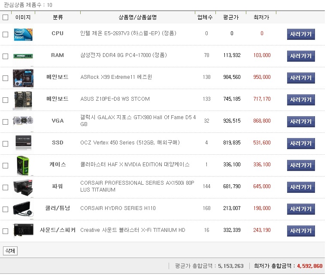Viewport: 327px width, 276px height.
Task: Open the OCZ Vertex SSD thumbnail
Action: (x=23, y=142)
